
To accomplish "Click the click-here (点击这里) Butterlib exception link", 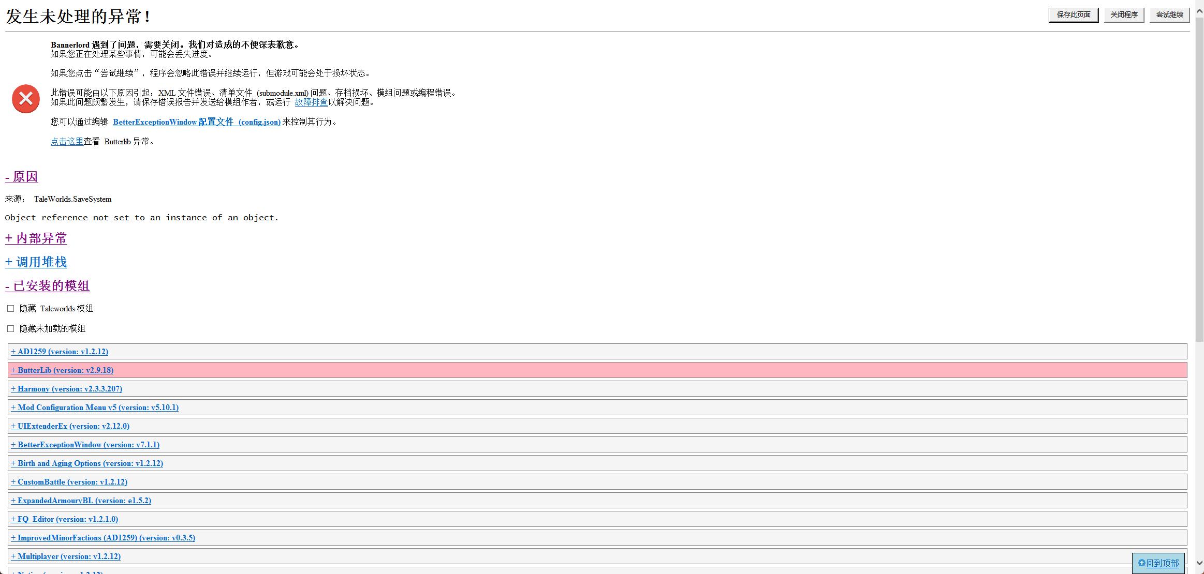I will (x=67, y=142).
